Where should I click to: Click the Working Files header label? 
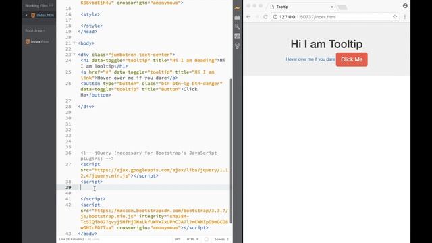tap(36, 5)
